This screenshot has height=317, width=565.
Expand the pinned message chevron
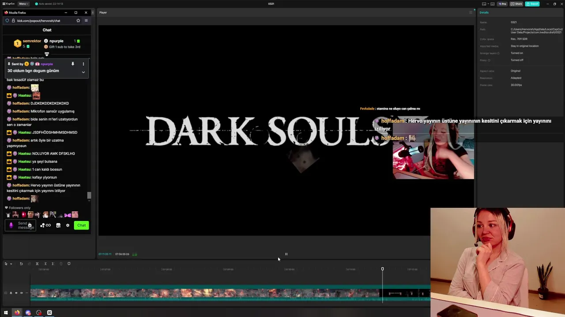pyautogui.click(x=83, y=72)
